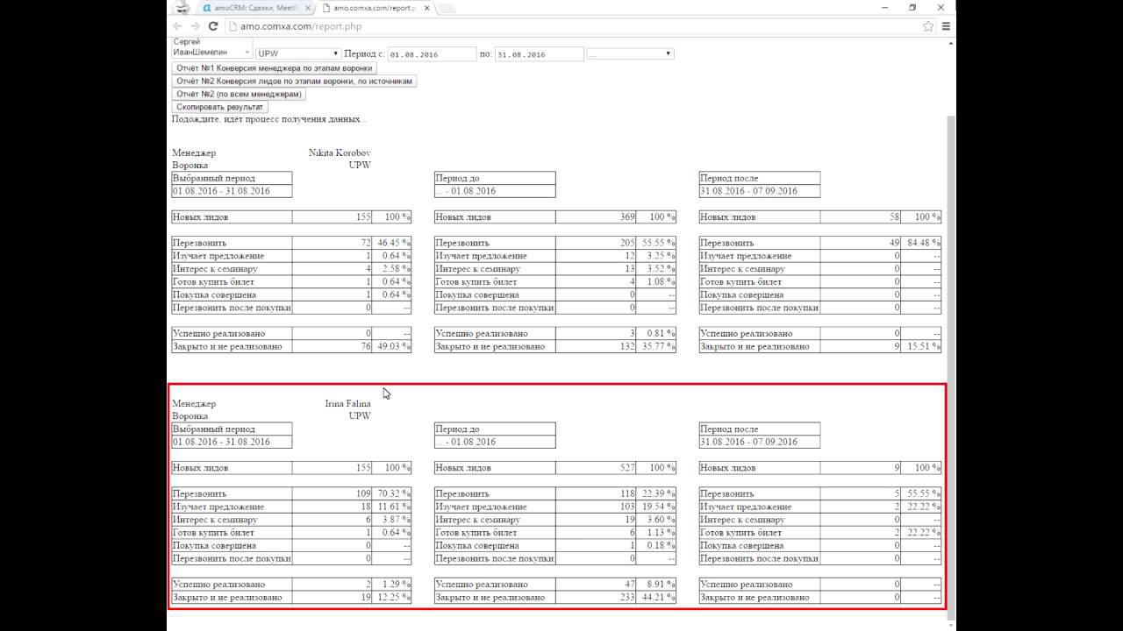Close the amo.comxa.com report tab
Screen dimensions: 1123x631
tap(427, 8)
